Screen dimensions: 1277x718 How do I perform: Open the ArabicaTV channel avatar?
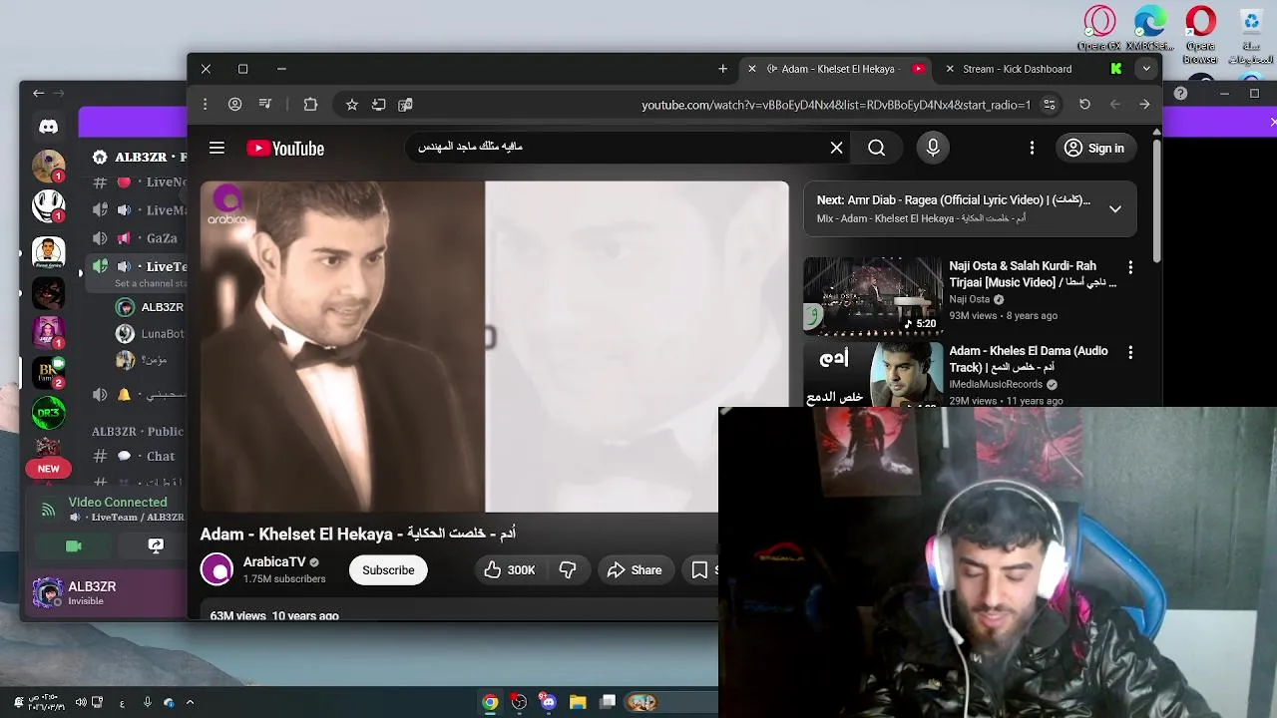click(216, 569)
